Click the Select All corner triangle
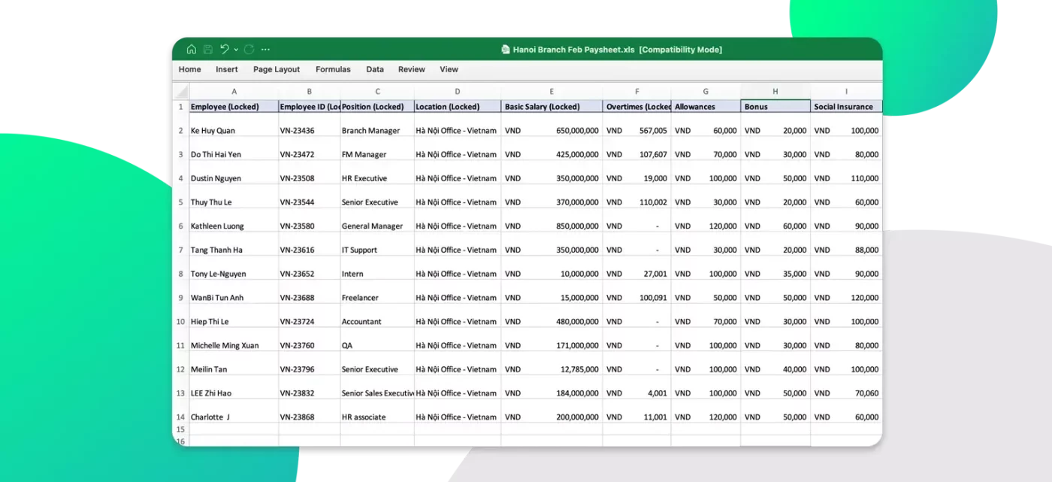 coord(180,92)
